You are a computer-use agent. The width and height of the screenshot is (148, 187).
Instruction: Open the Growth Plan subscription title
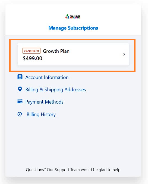tap(56, 51)
